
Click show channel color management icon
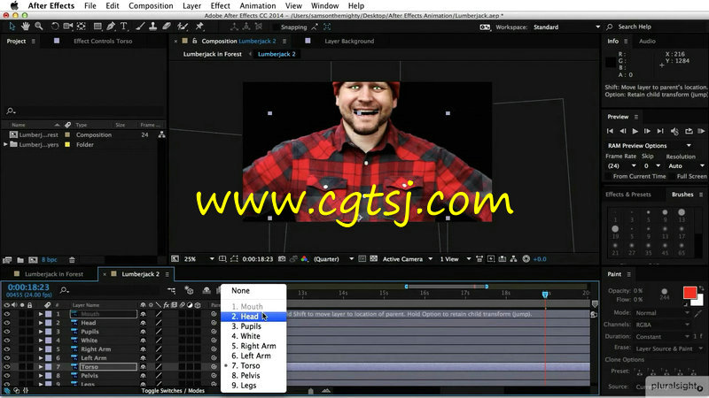click(x=304, y=259)
